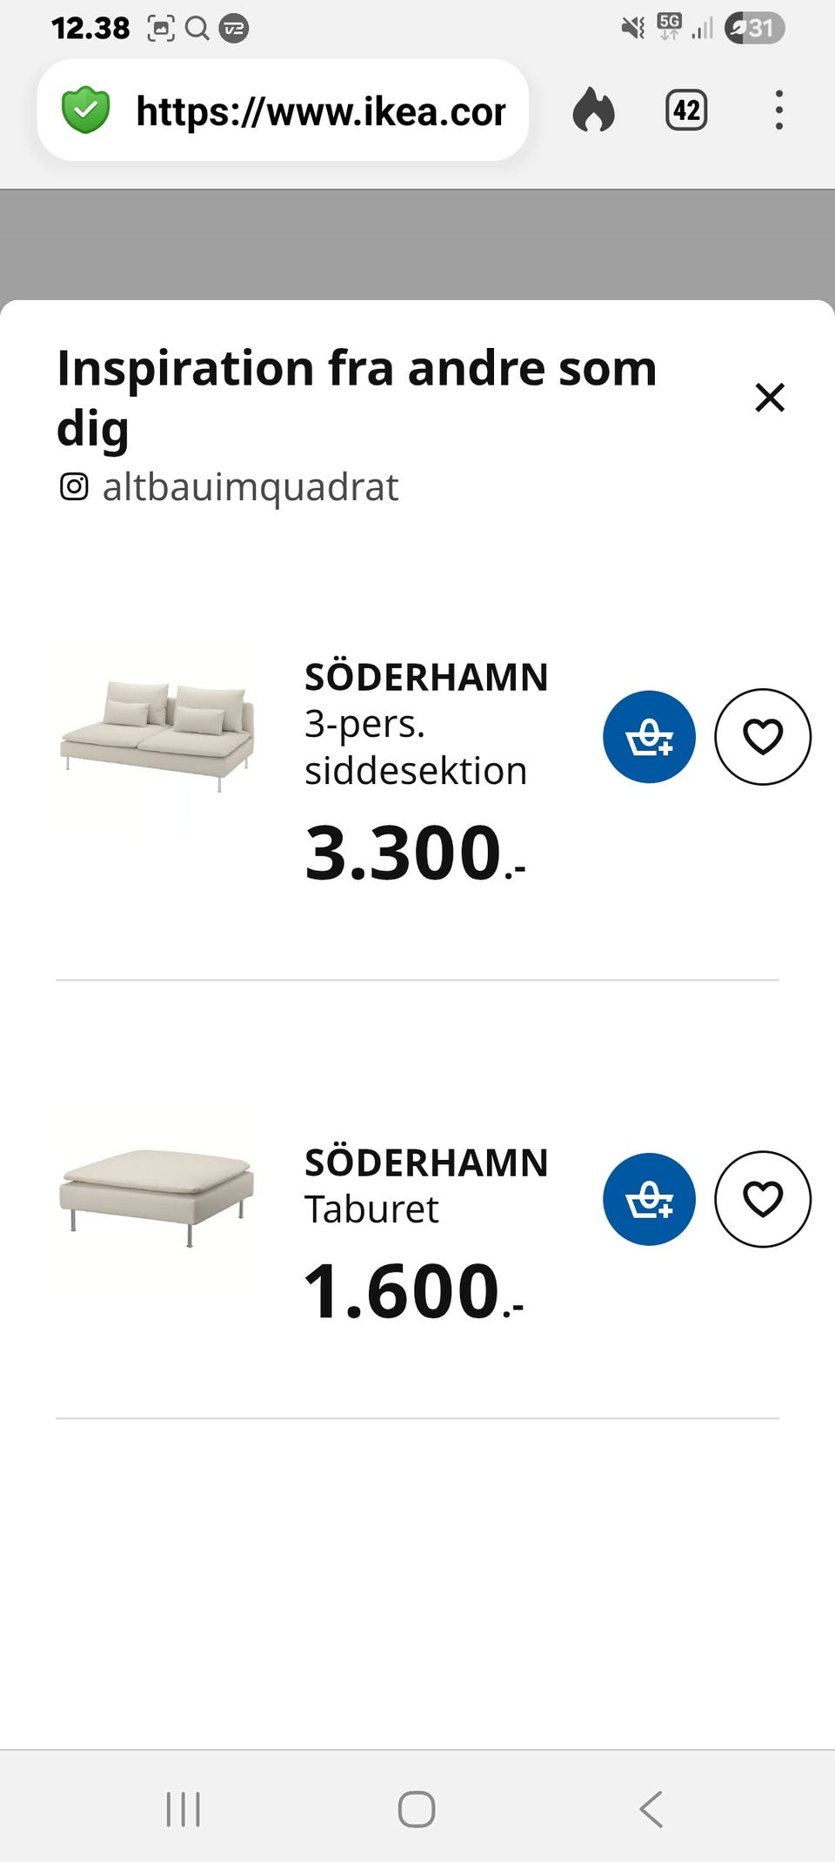Image resolution: width=835 pixels, height=1862 pixels.
Task: Favorite the SÖDERHAMN Taburet with heart
Action: click(762, 1199)
